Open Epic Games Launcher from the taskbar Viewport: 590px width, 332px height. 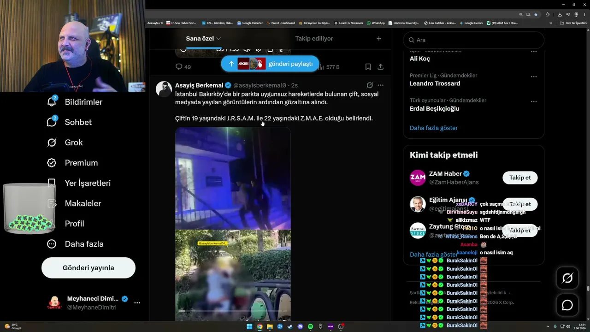(320, 326)
